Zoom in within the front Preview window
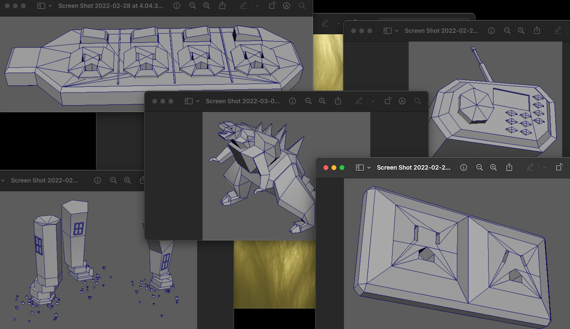The image size is (570, 329). (x=494, y=168)
